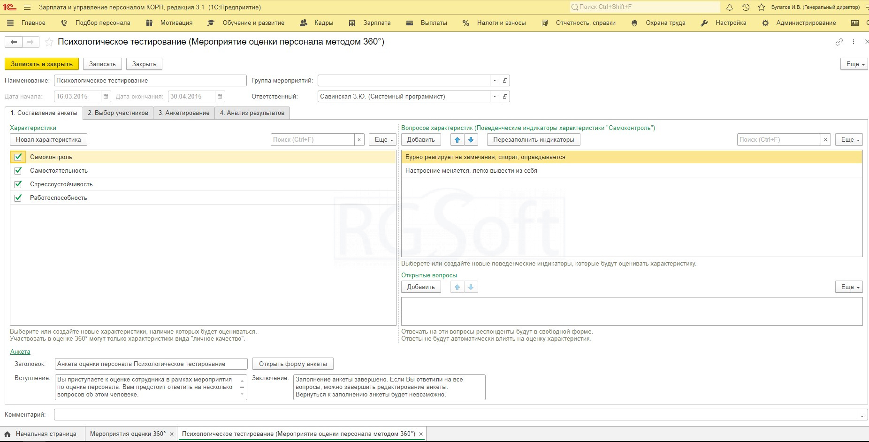
Task: Move behavioral indicator down arrow
Action: pos(471,140)
